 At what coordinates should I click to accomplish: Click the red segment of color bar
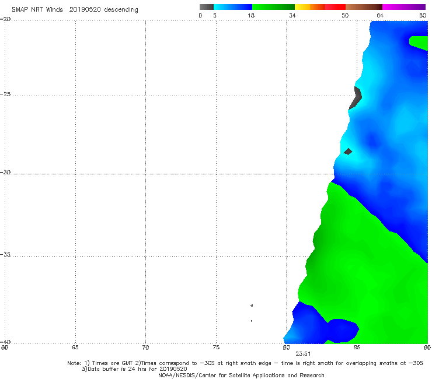click(x=335, y=7)
